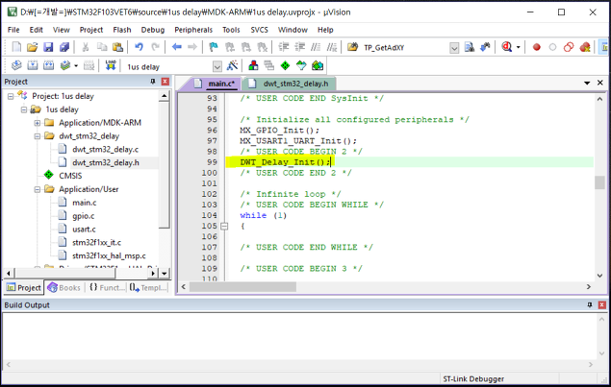Select the CMSIS component node
This screenshot has width=611, height=387.
click(x=70, y=176)
